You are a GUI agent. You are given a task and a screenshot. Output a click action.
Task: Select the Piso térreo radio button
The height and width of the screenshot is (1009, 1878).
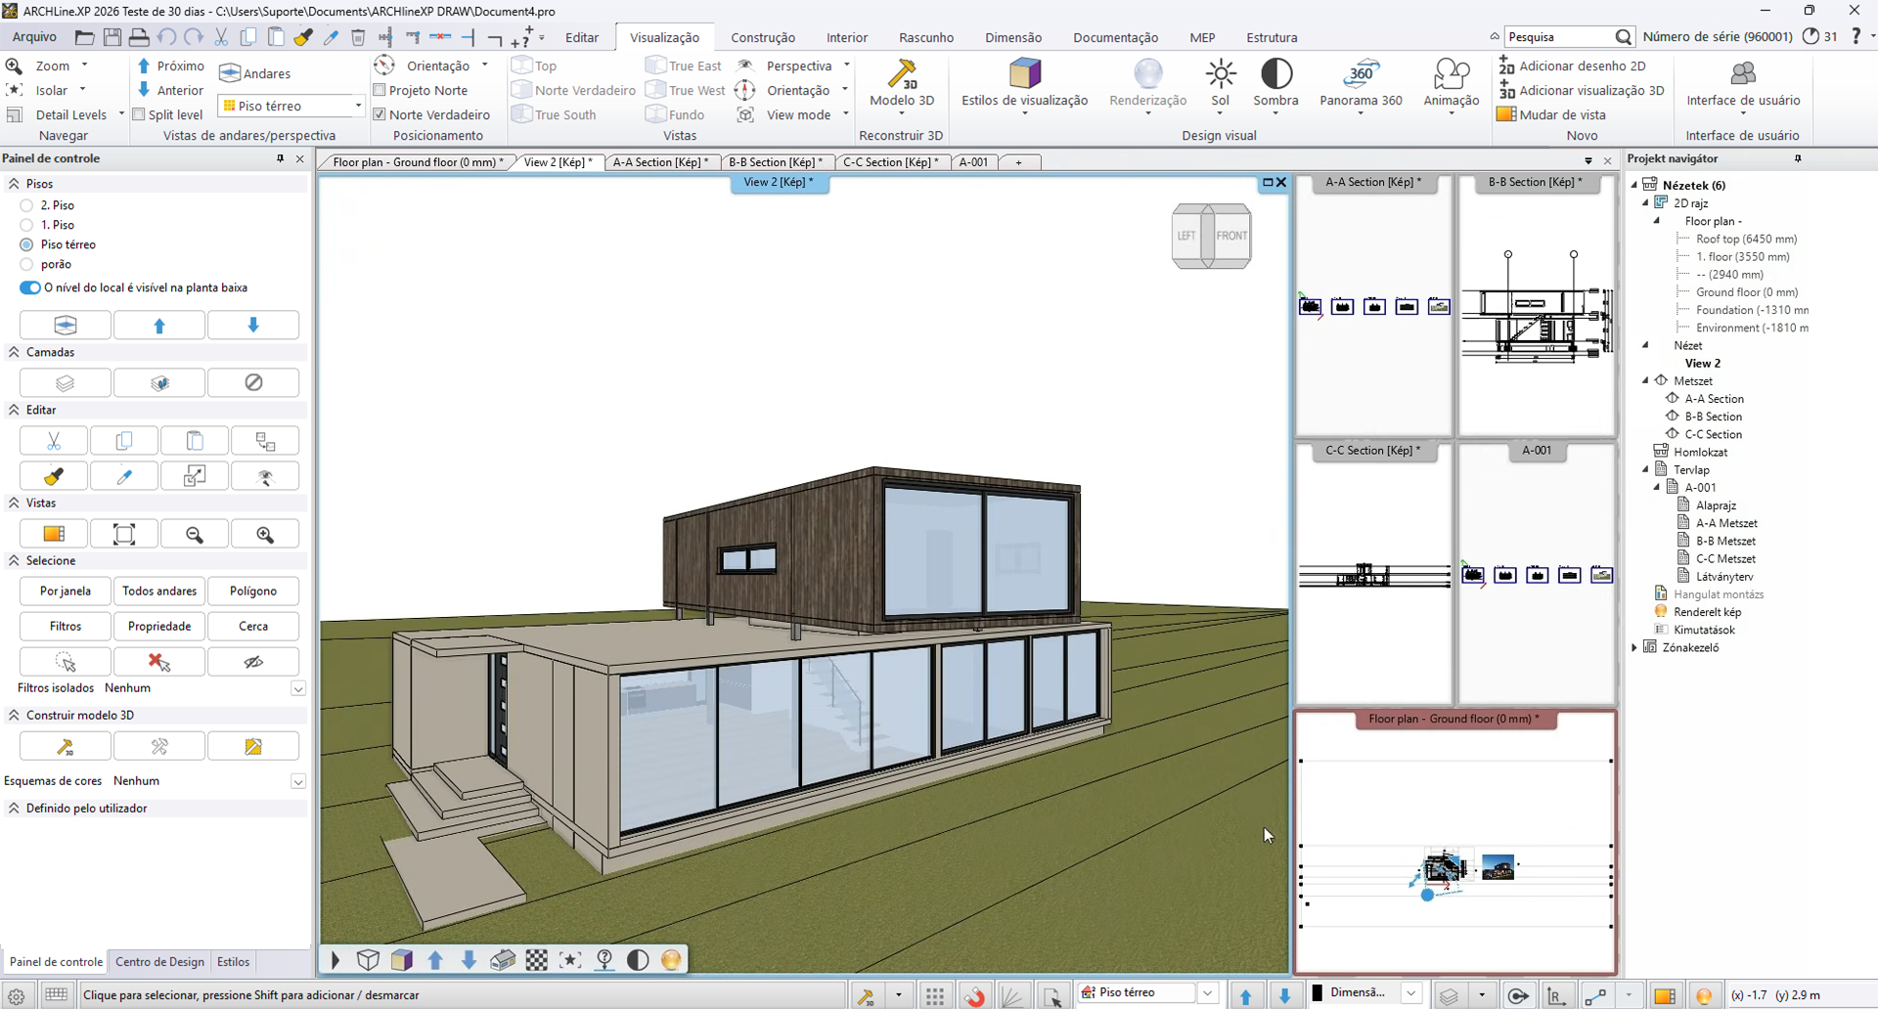click(26, 244)
